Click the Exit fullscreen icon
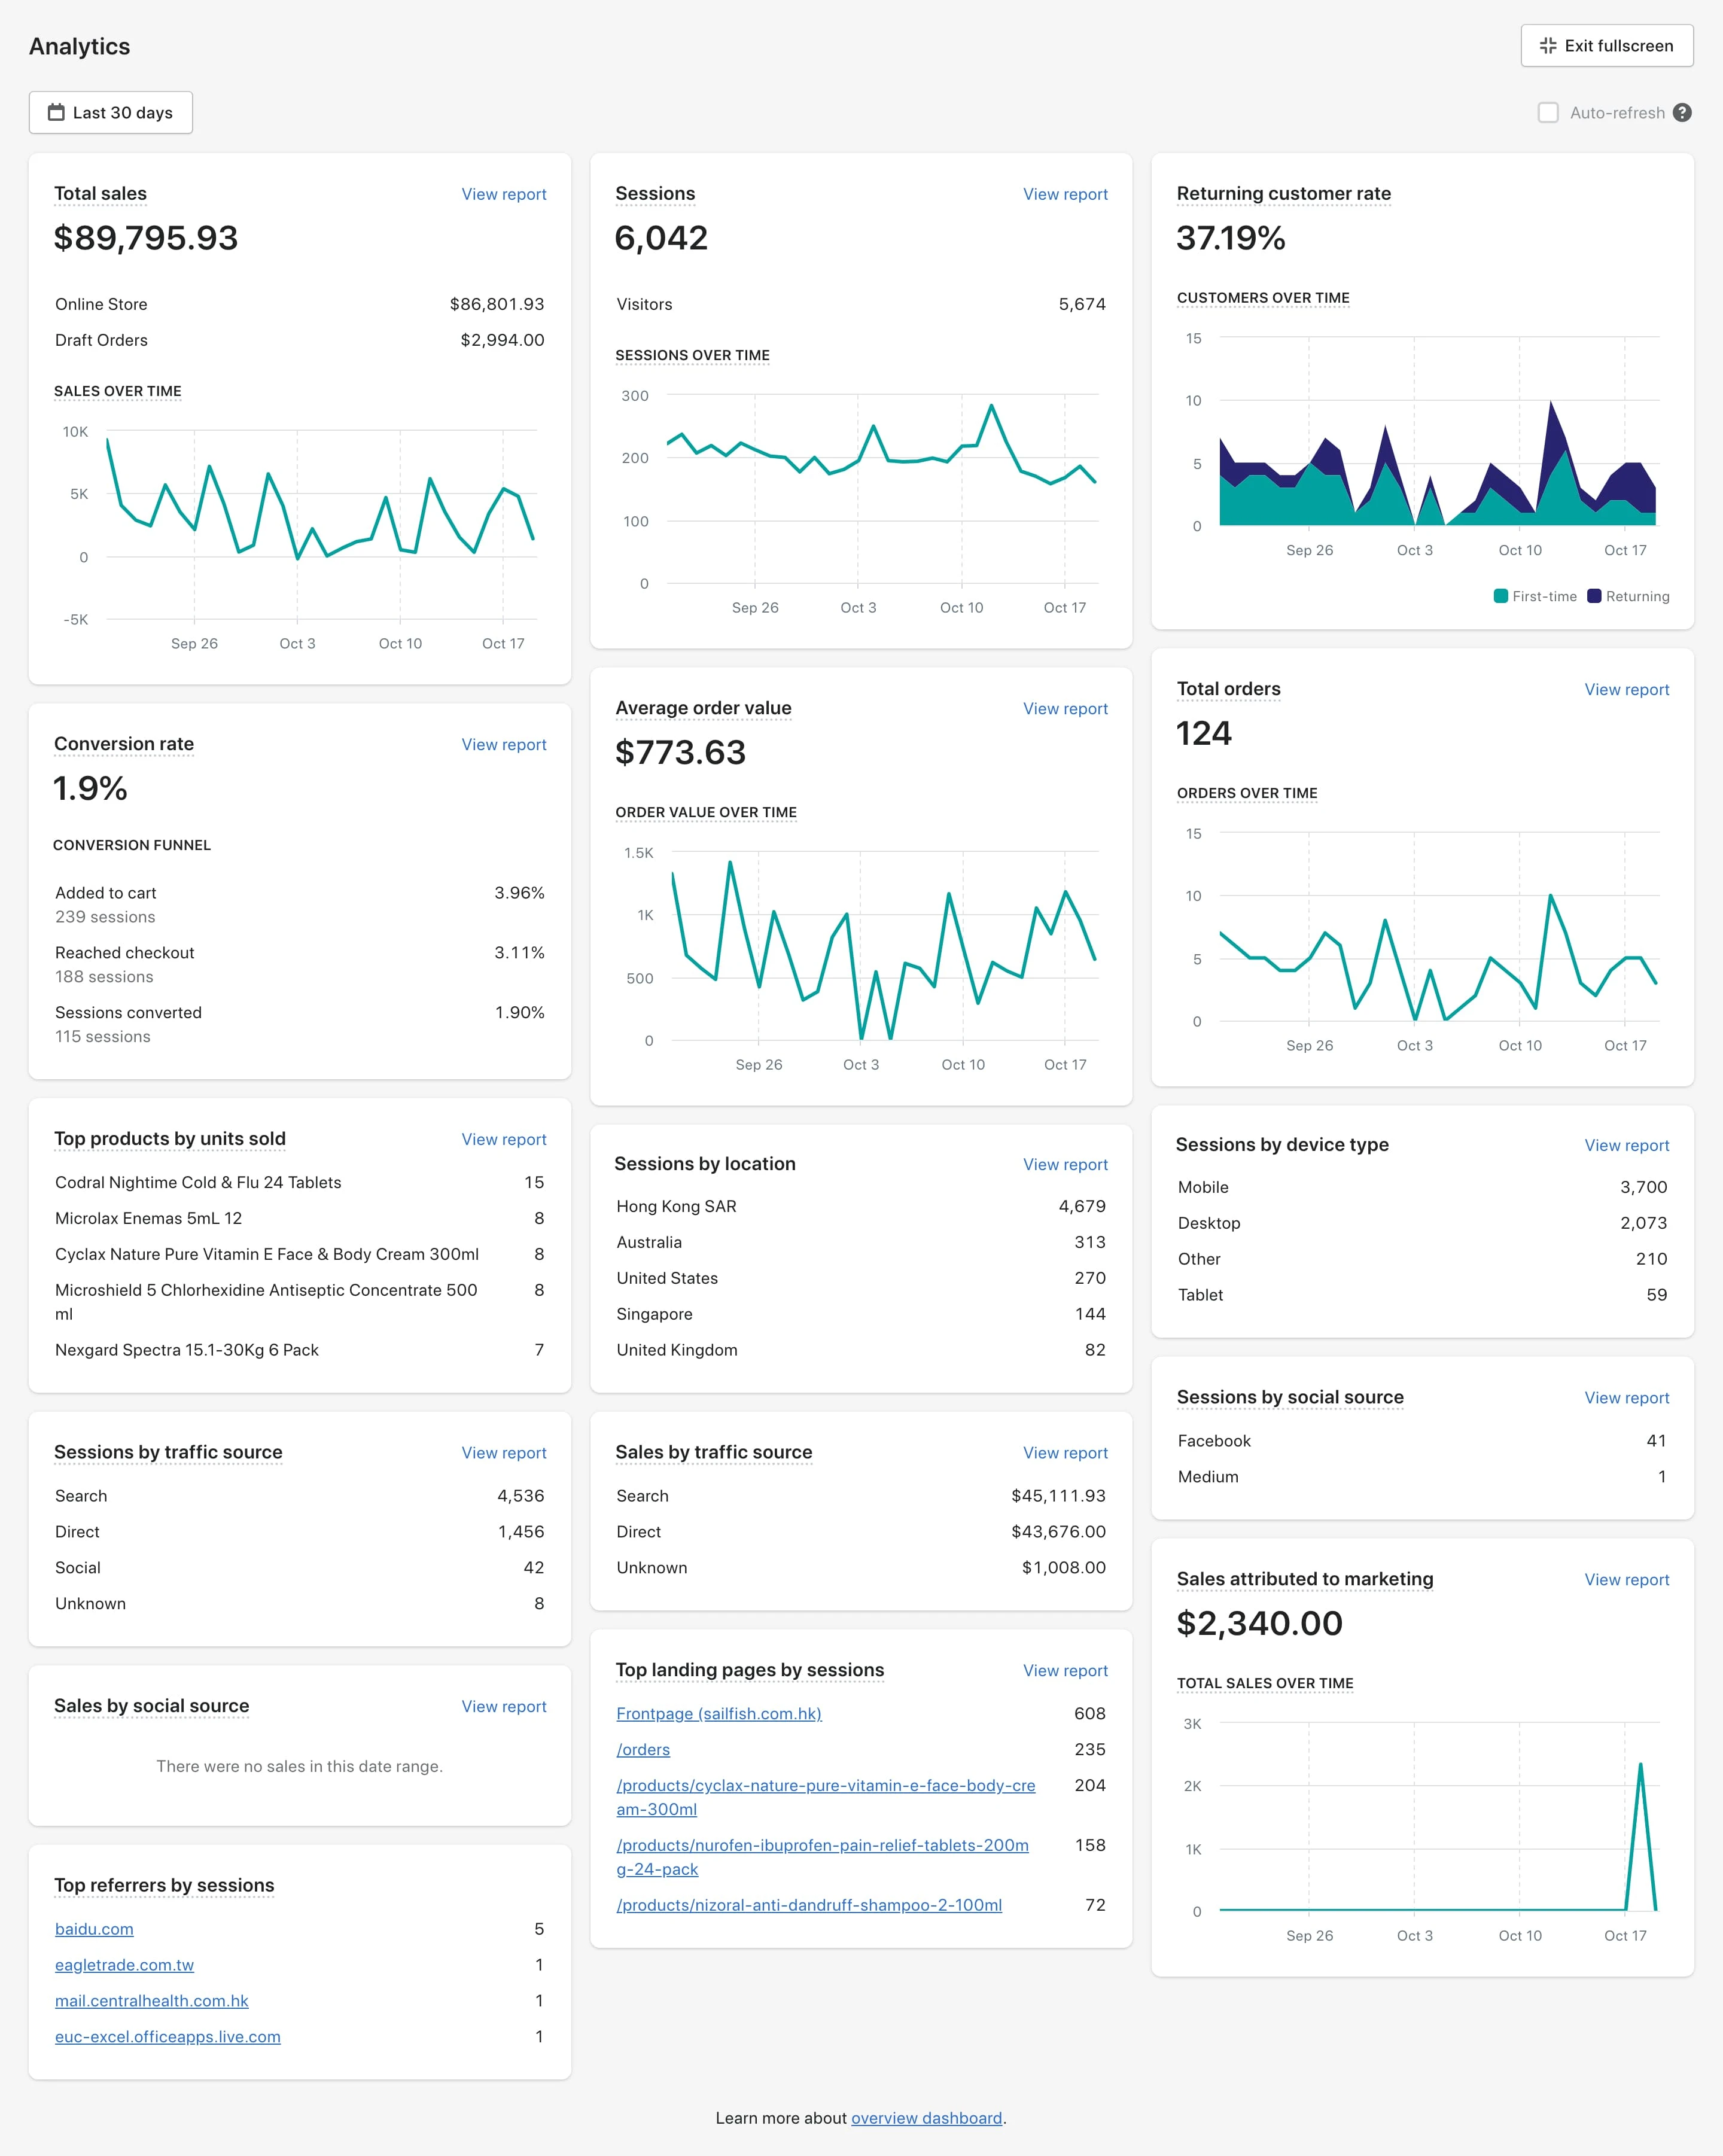The width and height of the screenshot is (1723, 2156). 1548,46
